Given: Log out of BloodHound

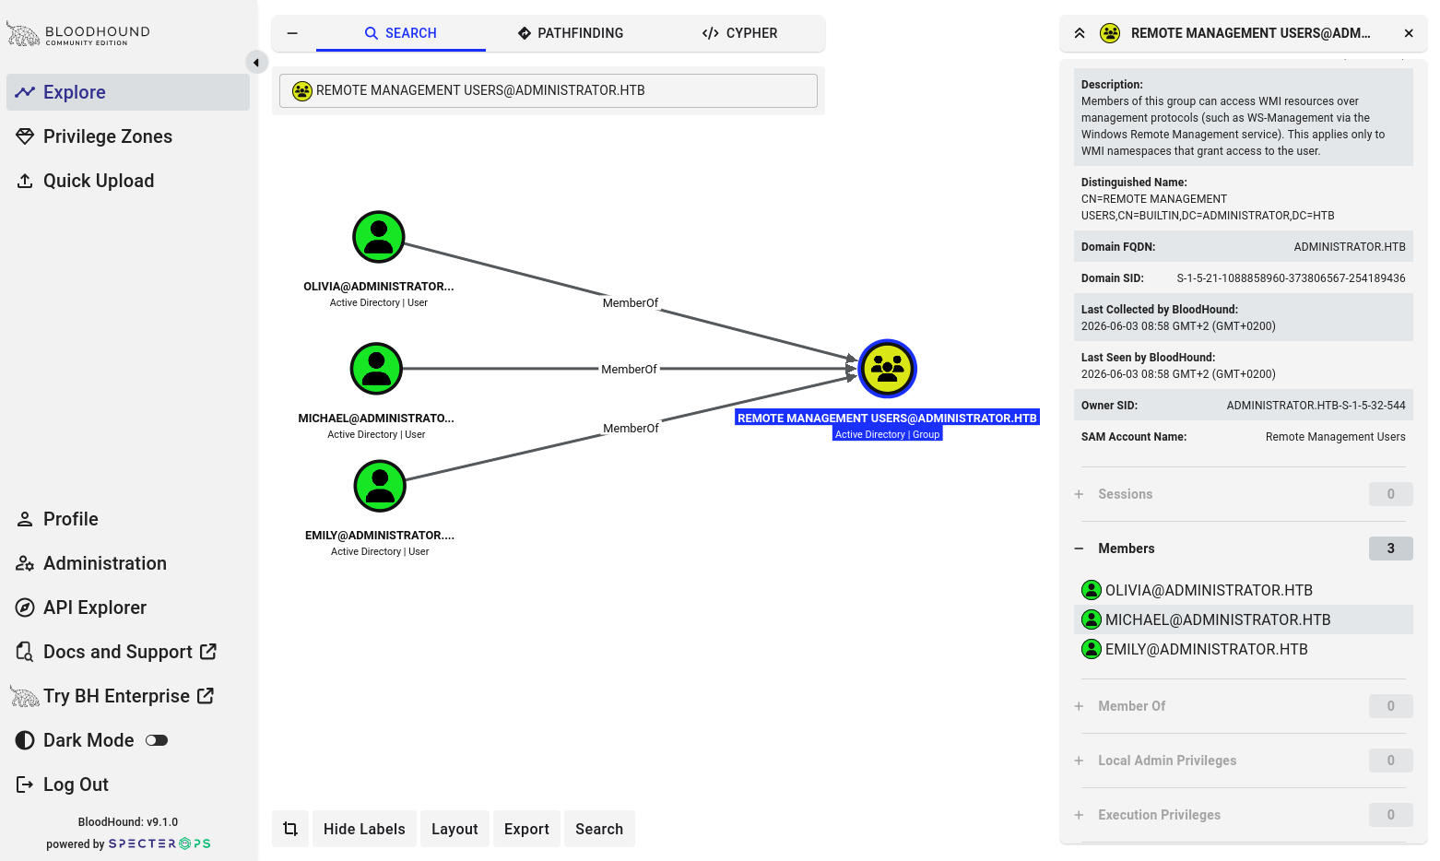Looking at the screenshot, I should (128, 784).
